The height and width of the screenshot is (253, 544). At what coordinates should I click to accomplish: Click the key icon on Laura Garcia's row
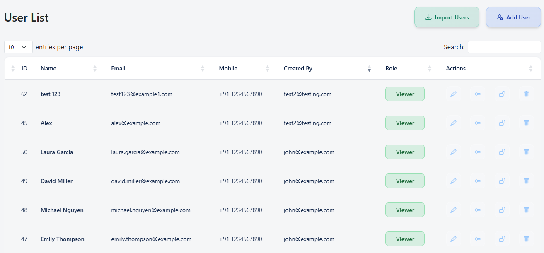point(477,152)
